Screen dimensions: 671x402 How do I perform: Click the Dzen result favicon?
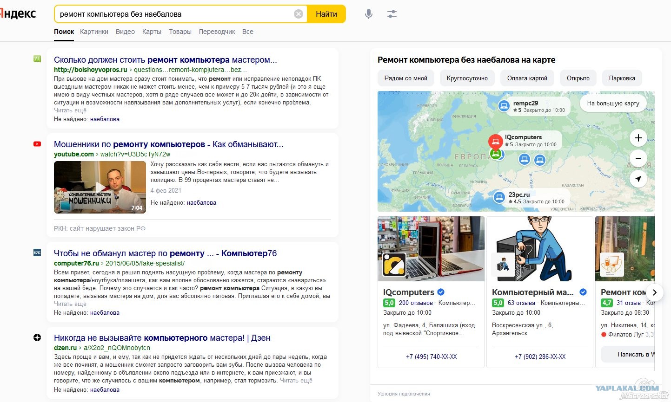tap(37, 337)
